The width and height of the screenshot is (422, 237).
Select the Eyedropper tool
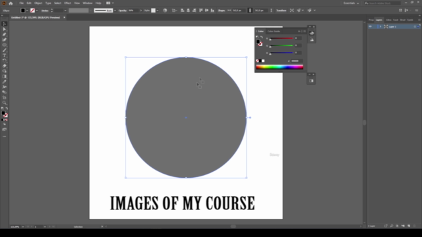(x=5, y=82)
